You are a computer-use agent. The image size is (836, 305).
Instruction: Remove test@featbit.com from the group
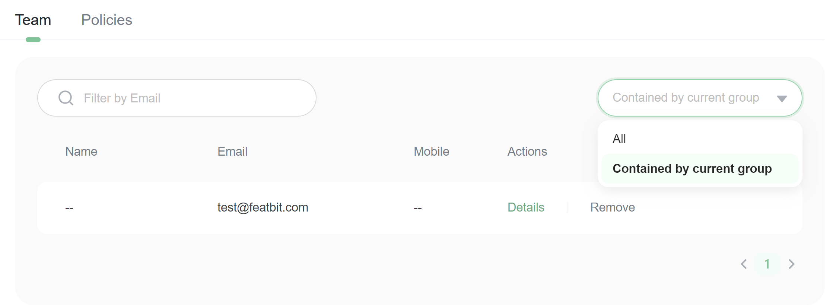(x=612, y=207)
